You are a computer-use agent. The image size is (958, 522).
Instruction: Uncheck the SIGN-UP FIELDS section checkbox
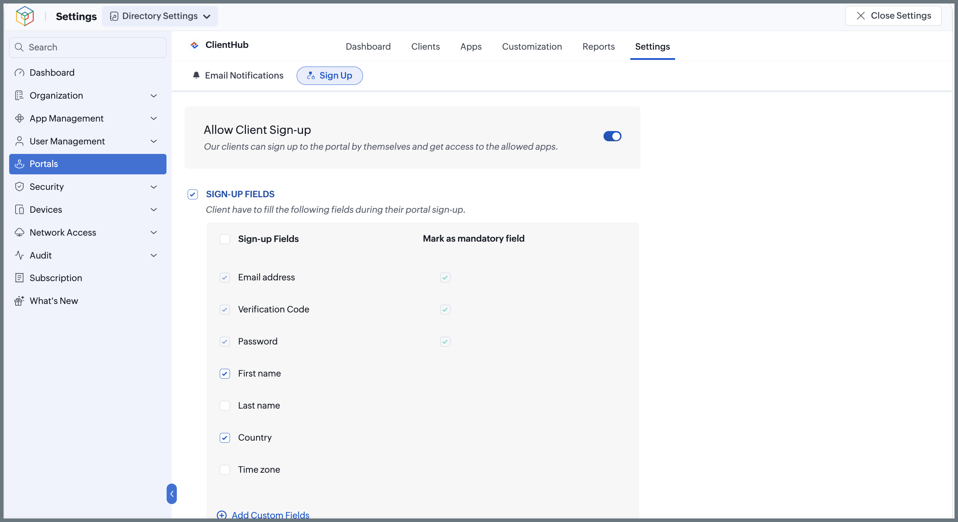(193, 194)
